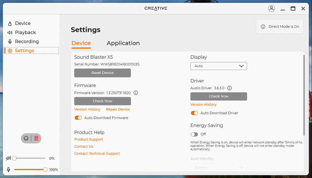
Task: Click the firmware version info icon
Action: click(x=136, y=93)
